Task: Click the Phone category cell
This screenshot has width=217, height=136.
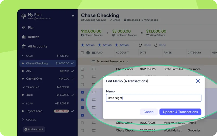Action: [x=192, y=123]
